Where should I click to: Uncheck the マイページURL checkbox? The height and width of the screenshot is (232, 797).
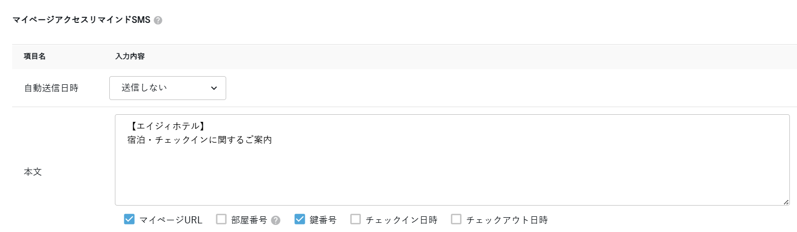[x=129, y=219]
